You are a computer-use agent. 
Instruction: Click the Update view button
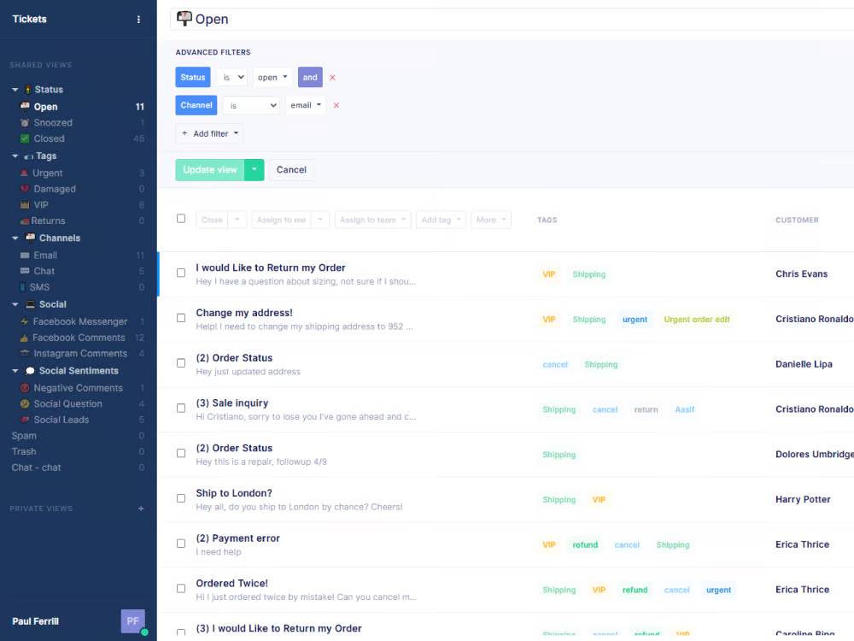click(x=210, y=169)
